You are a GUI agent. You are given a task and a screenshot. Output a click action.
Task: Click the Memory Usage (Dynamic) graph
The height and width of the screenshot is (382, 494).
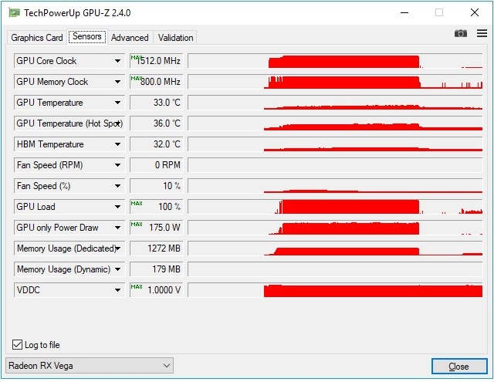click(335, 269)
